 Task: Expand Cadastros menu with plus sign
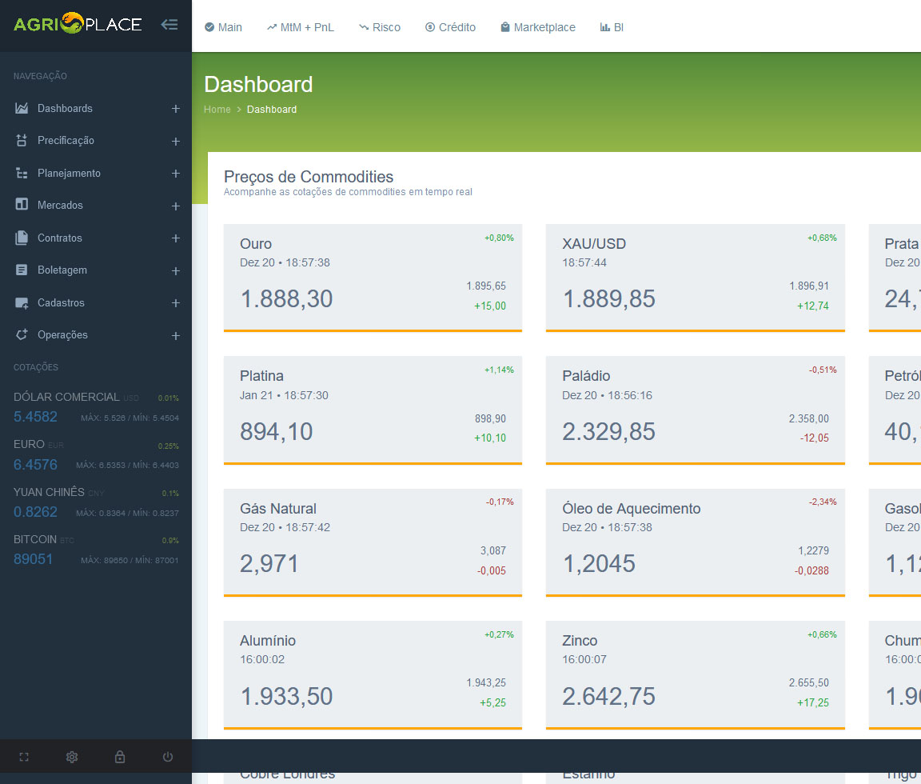point(176,302)
